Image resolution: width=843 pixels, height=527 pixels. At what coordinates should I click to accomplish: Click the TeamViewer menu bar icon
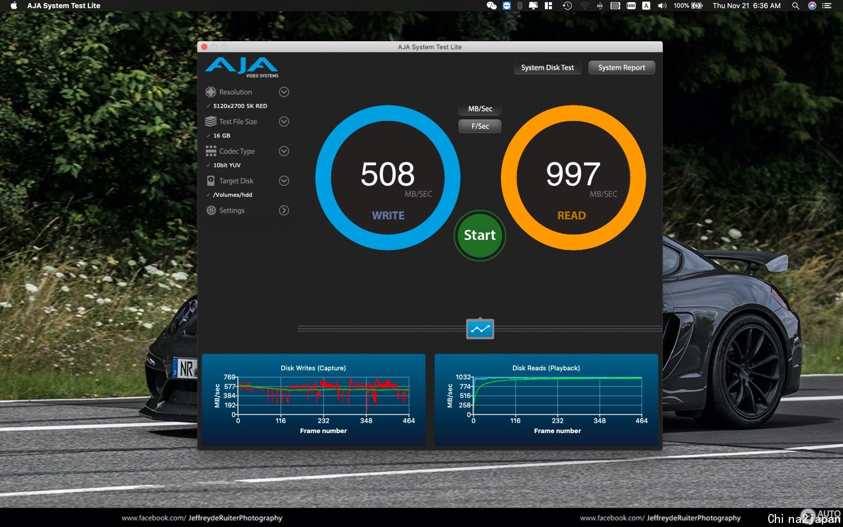tap(507, 6)
